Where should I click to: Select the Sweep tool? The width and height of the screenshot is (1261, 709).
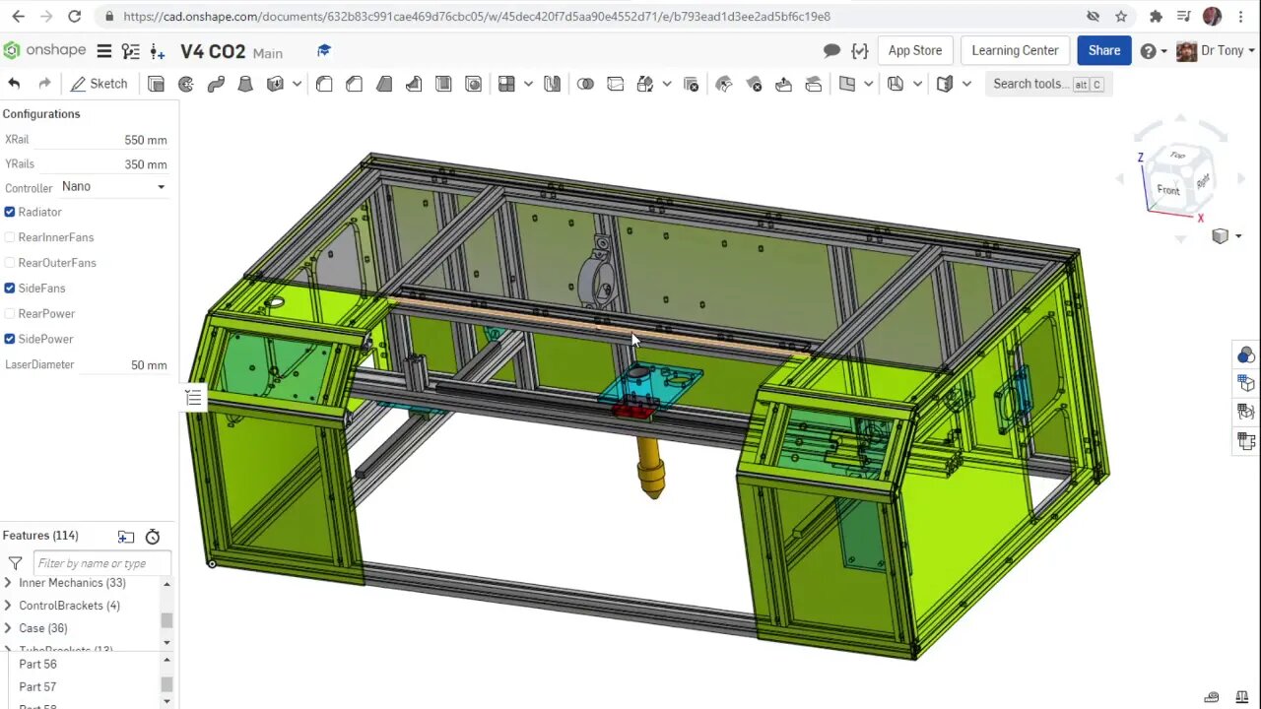(216, 84)
